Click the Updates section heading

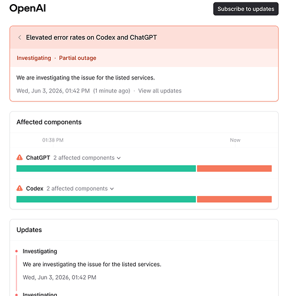pos(29,230)
